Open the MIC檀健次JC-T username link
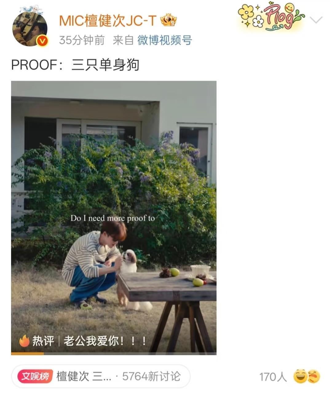The width and height of the screenshot is (332, 394). [108, 21]
